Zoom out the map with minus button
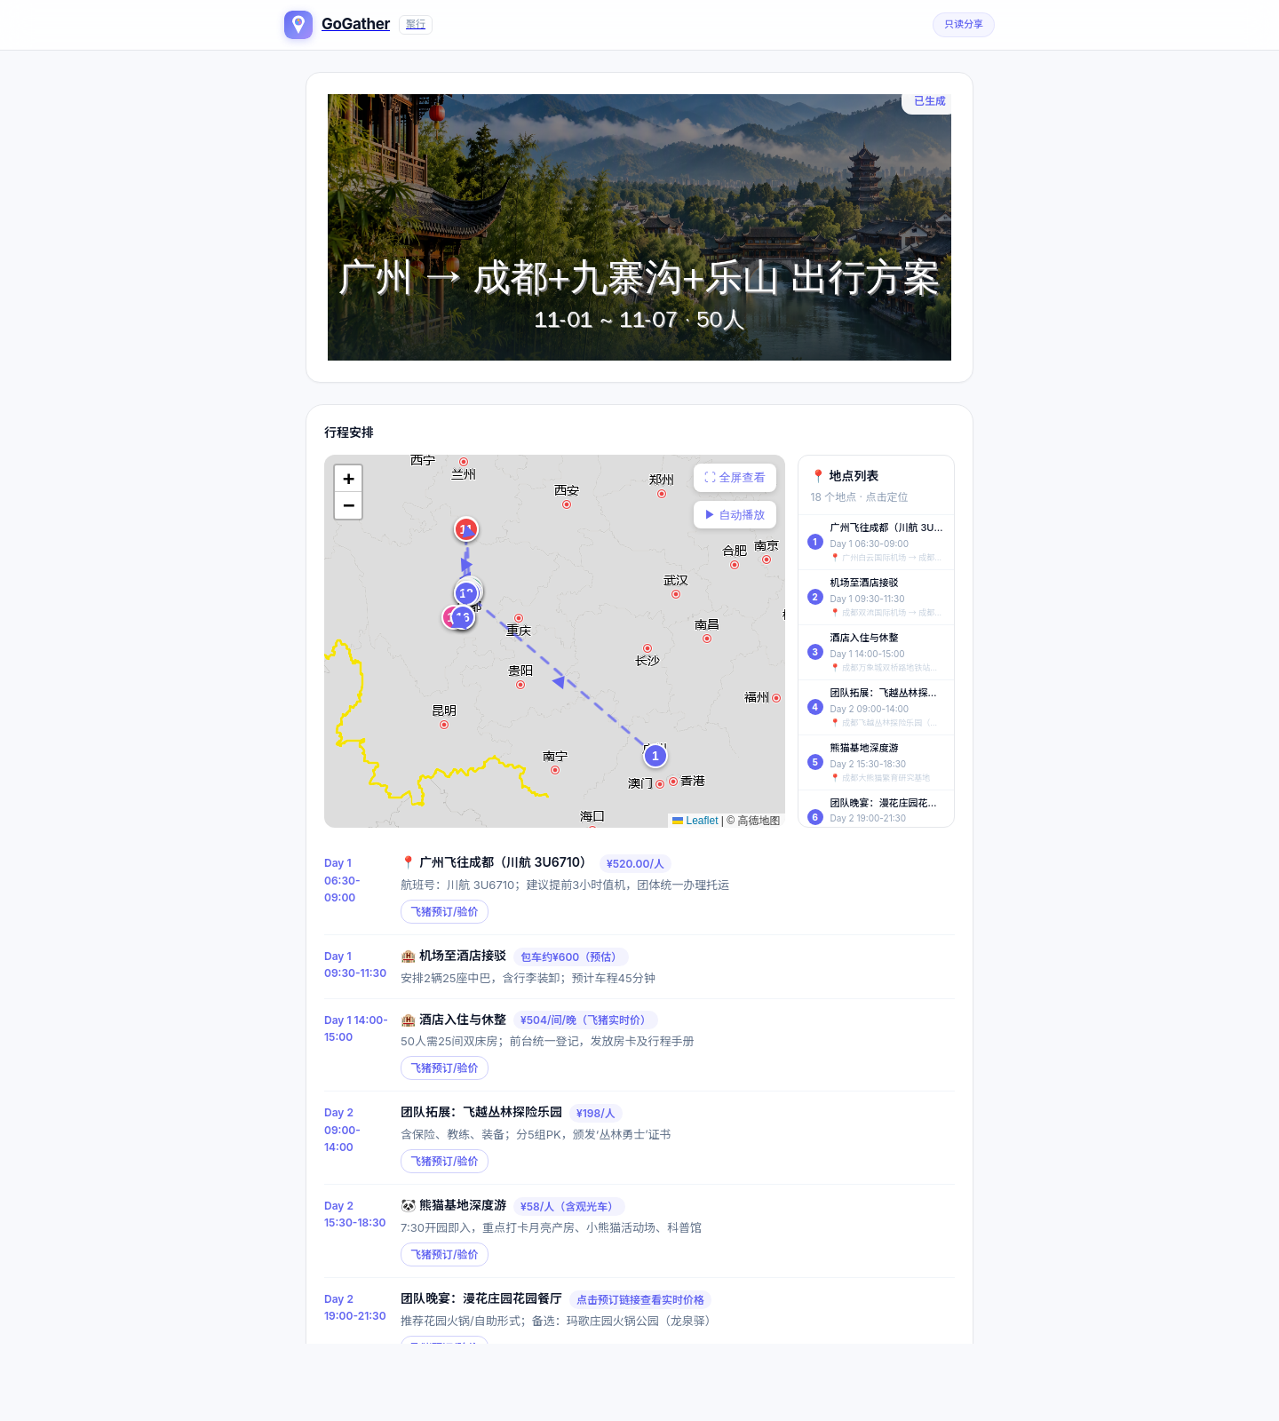This screenshot has width=1279, height=1421. tap(348, 505)
